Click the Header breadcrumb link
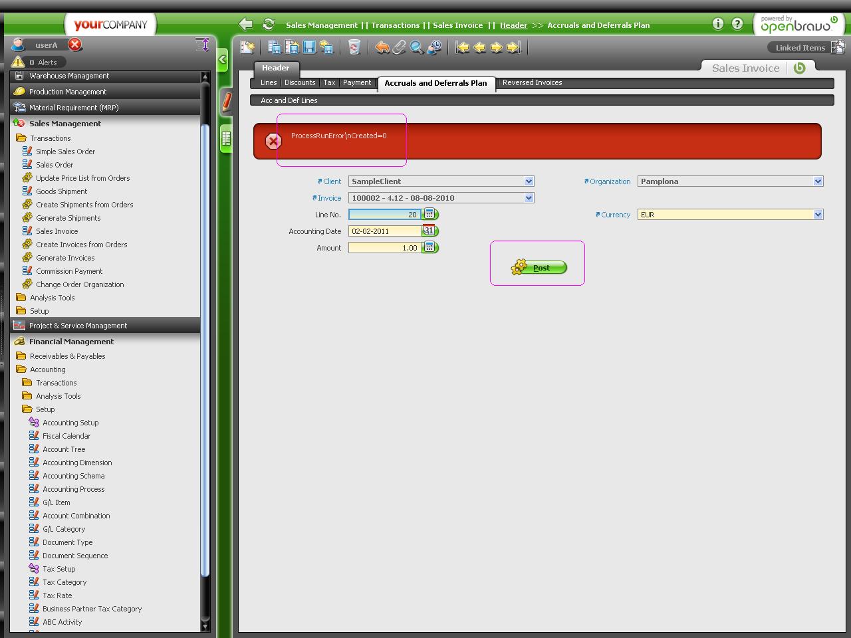The height and width of the screenshot is (638, 851). pos(513,25)
